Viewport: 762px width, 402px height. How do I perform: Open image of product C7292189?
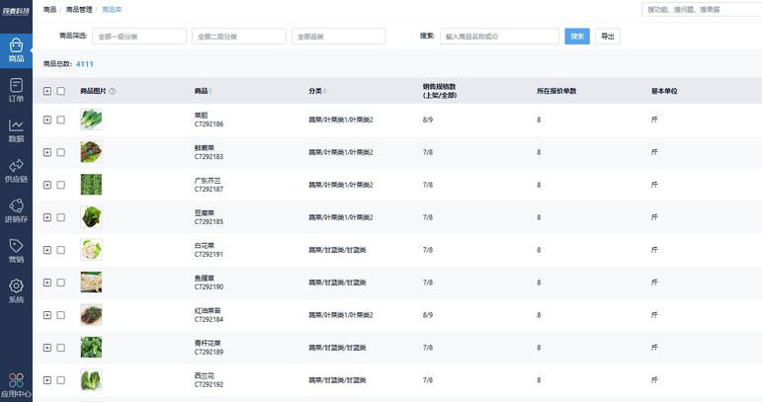[91, 347]
